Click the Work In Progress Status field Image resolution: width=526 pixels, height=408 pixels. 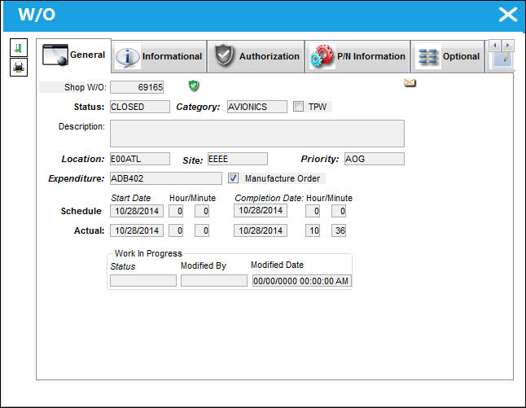[143, 280]
